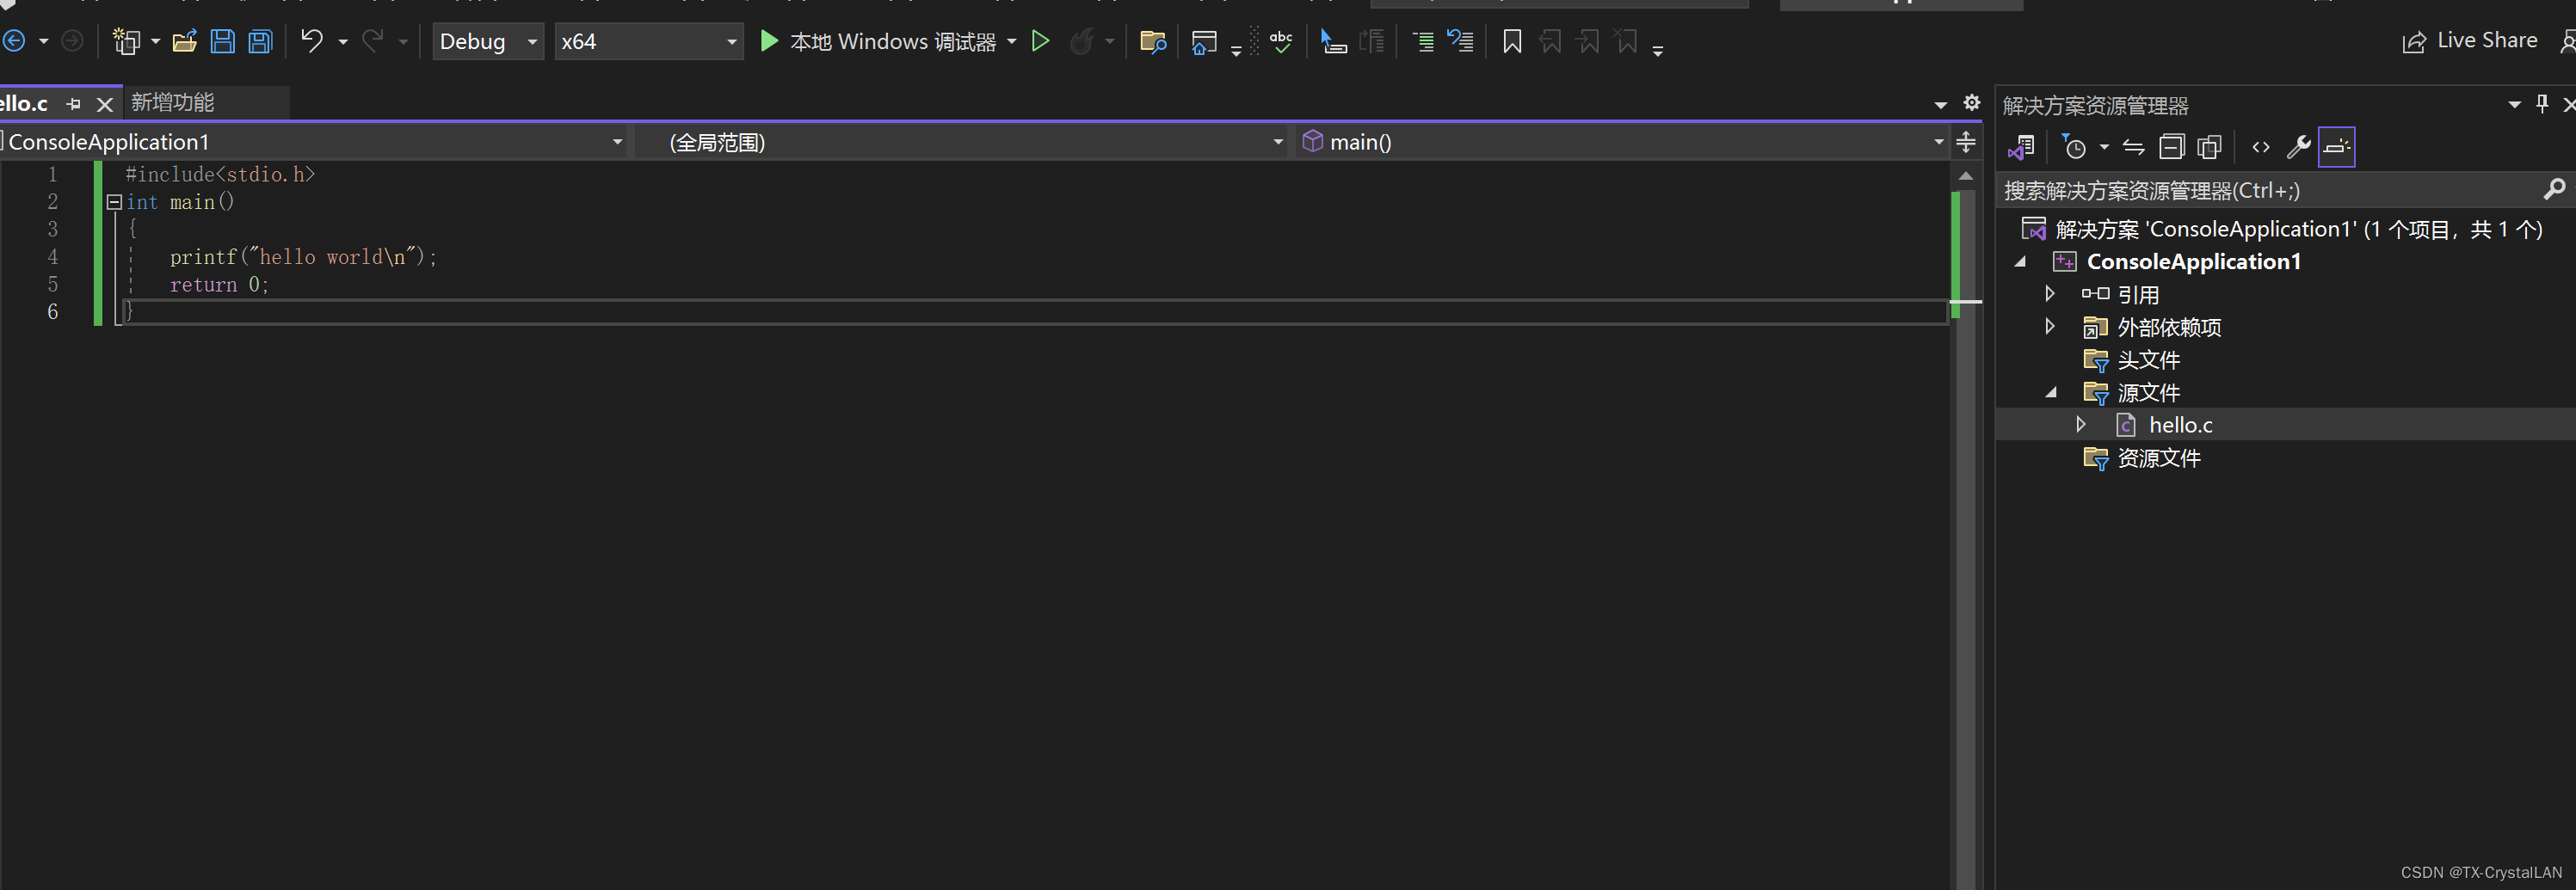The image size is (2576, 890).
Task: Start a Live Share session
Action: tap(2469, 40)
